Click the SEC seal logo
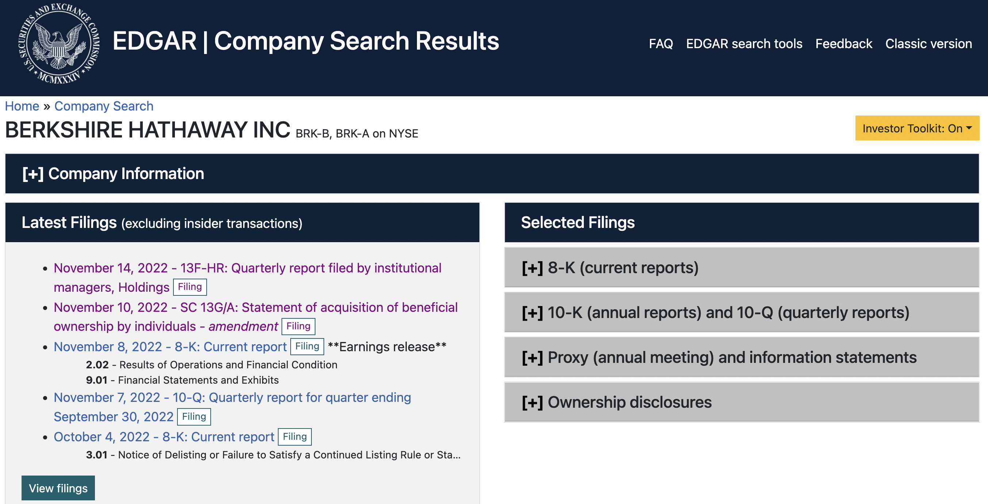Image resolution: width=988 pixels, height=504 pixels. click(x=59, y=43)
